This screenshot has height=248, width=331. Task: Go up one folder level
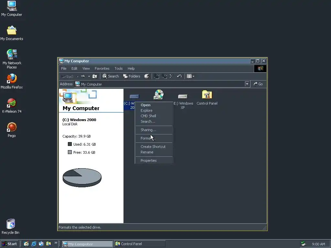pyautogui.click(x=95, y=76)
